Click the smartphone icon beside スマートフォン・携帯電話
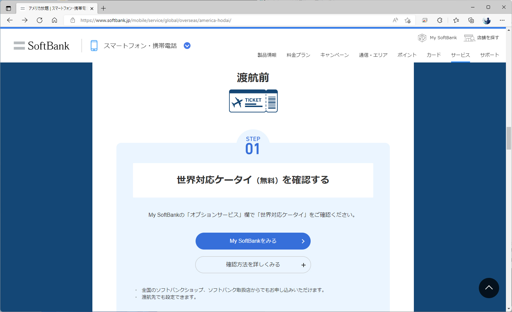Screen dimensions: 512x312 pyautogui.click(x=94, y=46)
